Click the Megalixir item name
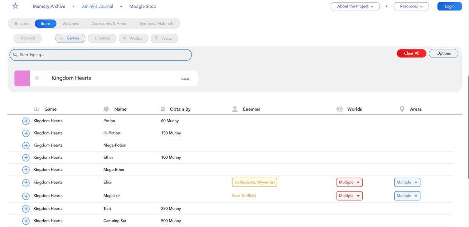 pyautogui.click(x=111, y=195)
